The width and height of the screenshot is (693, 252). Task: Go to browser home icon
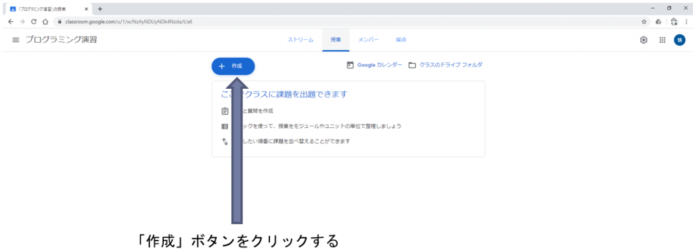point(45,21)
